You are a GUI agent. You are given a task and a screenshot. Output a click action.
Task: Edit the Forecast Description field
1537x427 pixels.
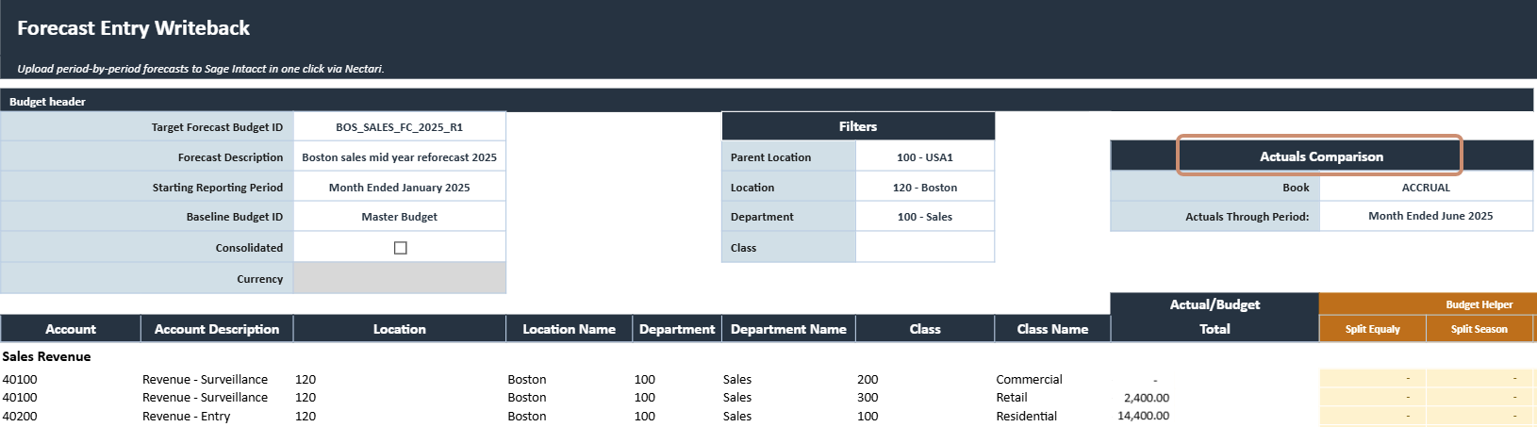[x=400, y=157]
